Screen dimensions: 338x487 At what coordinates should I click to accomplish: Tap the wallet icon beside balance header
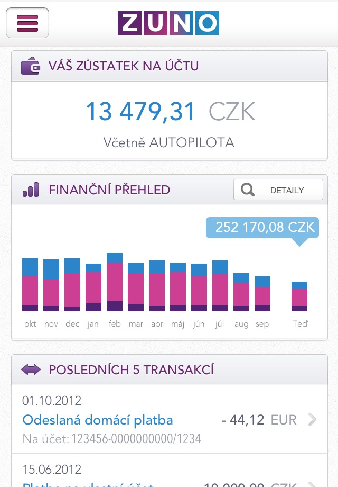pyautogui.click(x=31, y=66)
